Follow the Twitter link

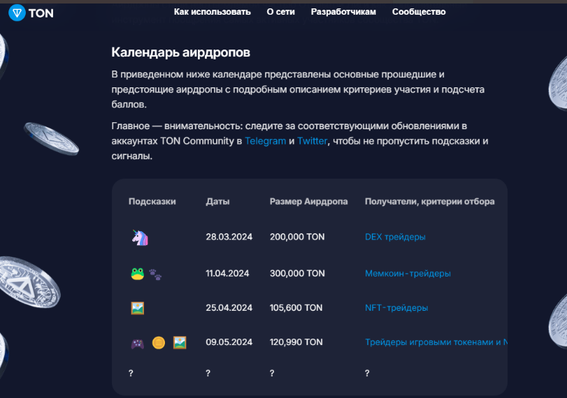tap(313, 141)
